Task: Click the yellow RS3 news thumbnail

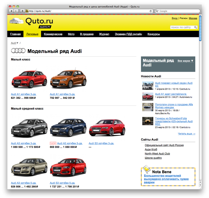Action: click(148, 121)
